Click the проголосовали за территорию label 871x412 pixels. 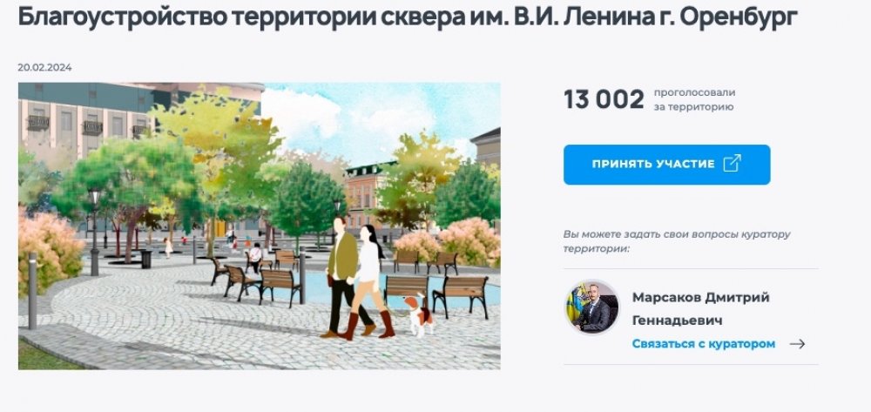694,100
